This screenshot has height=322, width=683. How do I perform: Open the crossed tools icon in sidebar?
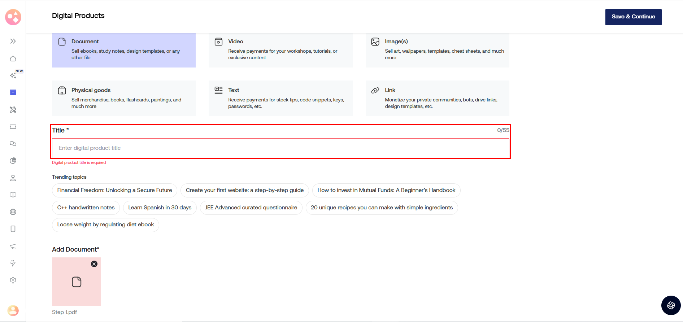13,110
